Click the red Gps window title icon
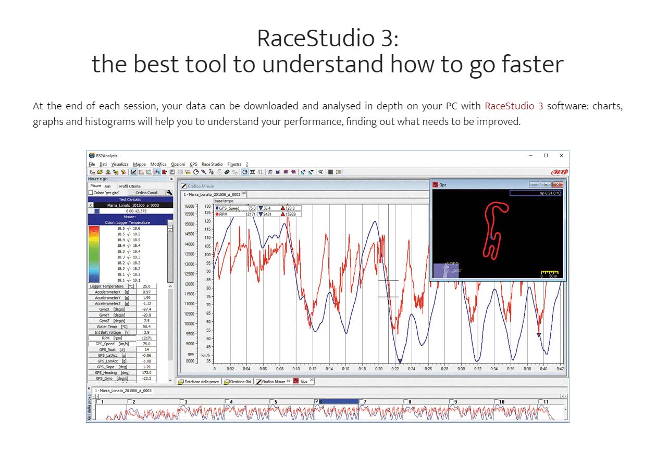 coord(436,184)
